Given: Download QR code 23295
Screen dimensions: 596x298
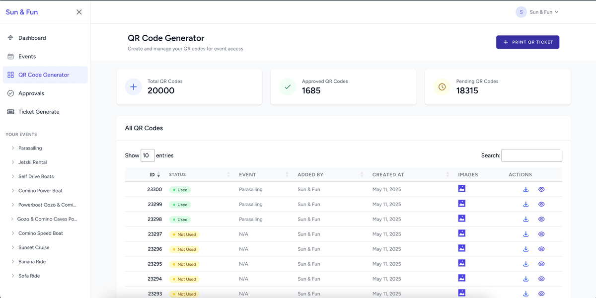Looking at the screenshot, I should (x=526, y=264).
